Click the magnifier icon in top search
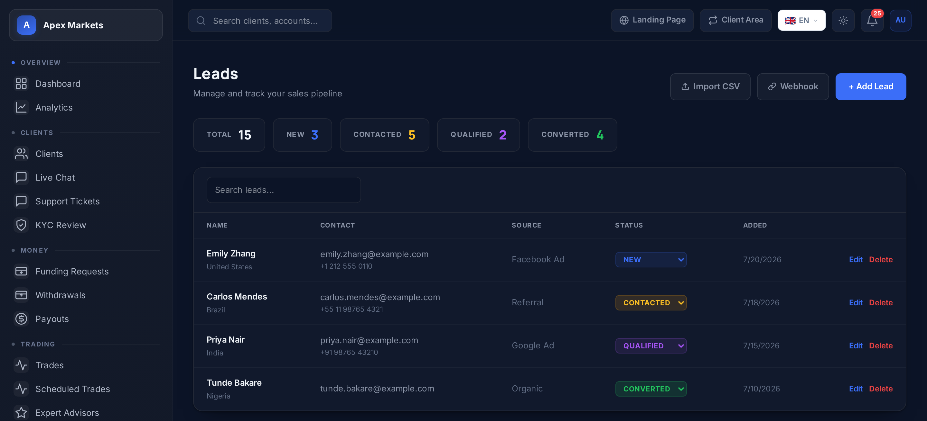This screenshot has width=927, height=421. tap(201, 21)
